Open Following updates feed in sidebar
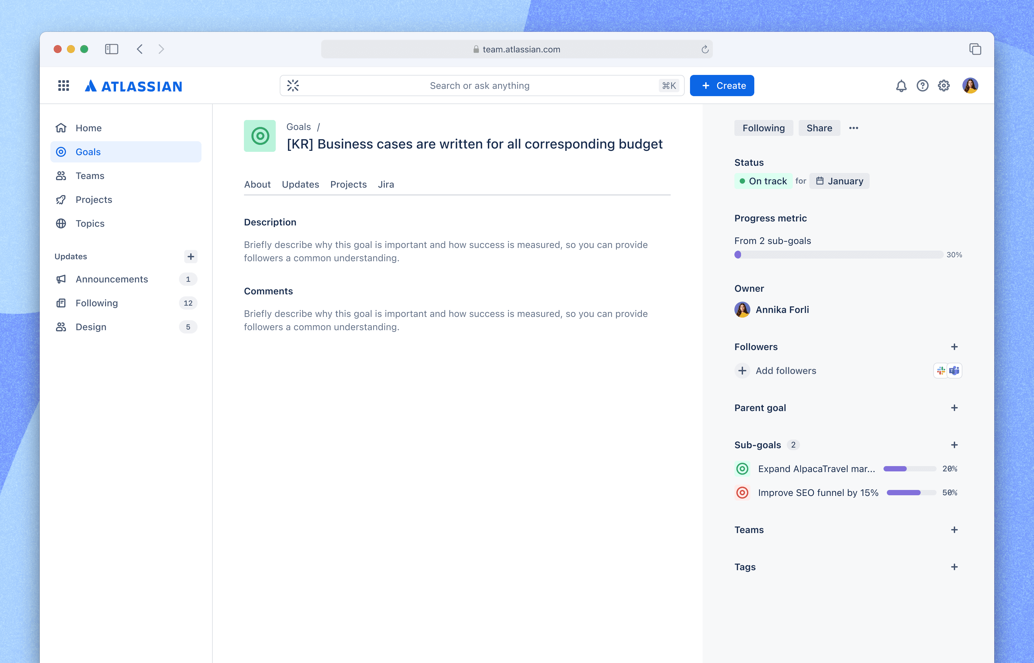 pos(126,303)
